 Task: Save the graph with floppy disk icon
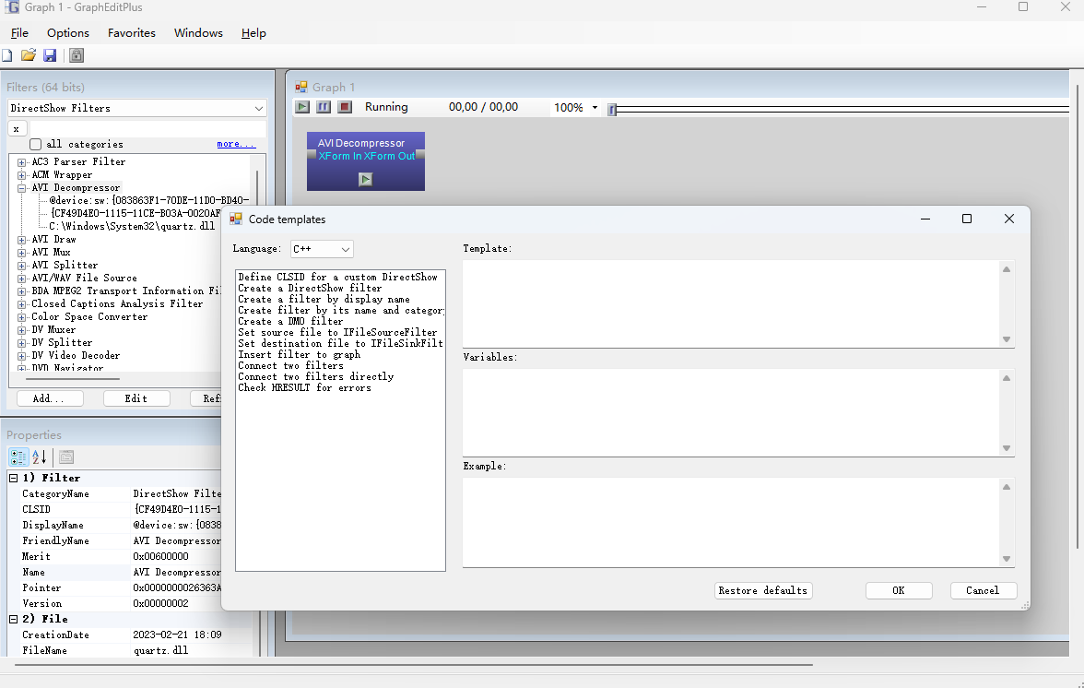click(50, 55)
